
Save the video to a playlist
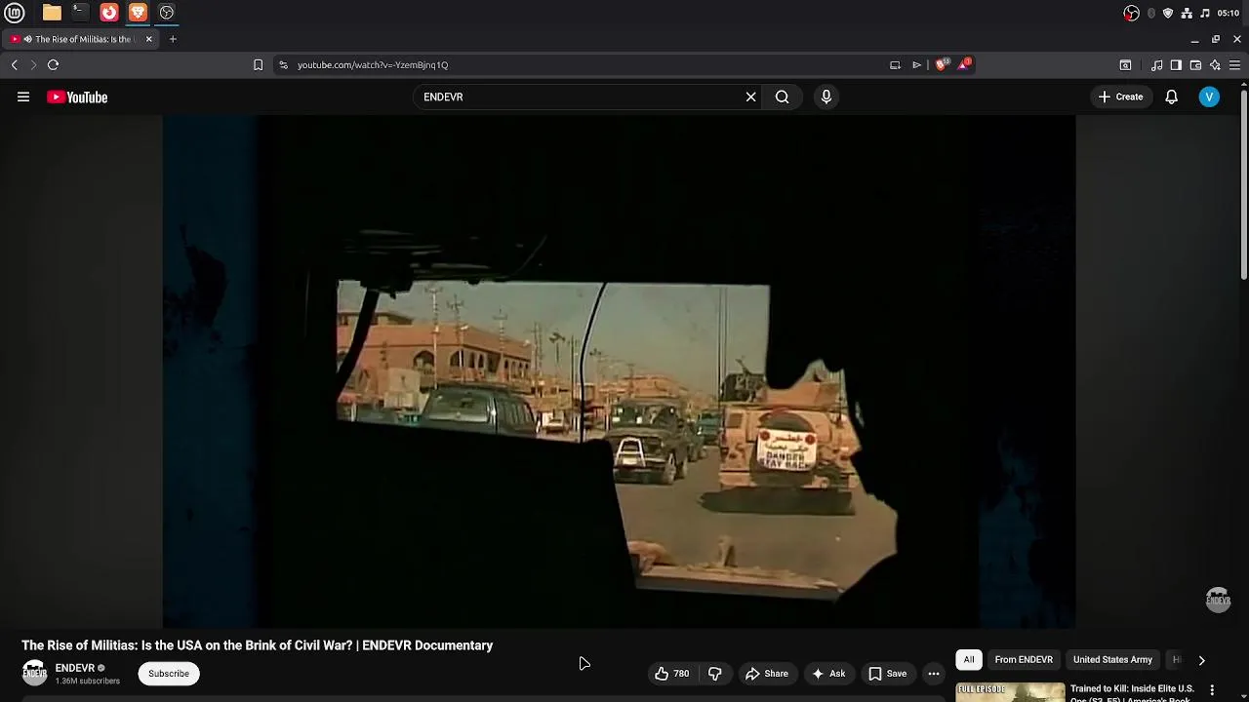[x=887, y=674]
